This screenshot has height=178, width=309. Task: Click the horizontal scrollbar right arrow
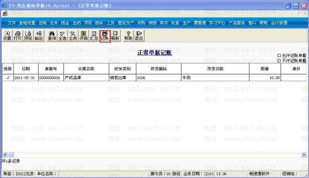tap(304, 155)
